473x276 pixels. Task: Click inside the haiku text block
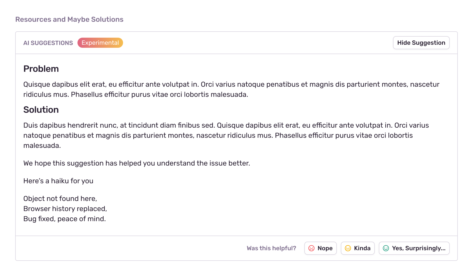click(x=65, y=209)
